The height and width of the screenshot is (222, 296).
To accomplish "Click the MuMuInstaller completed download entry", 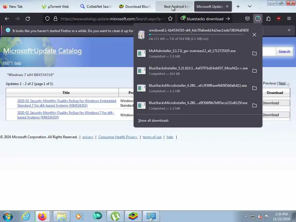I will click(193, 53).
